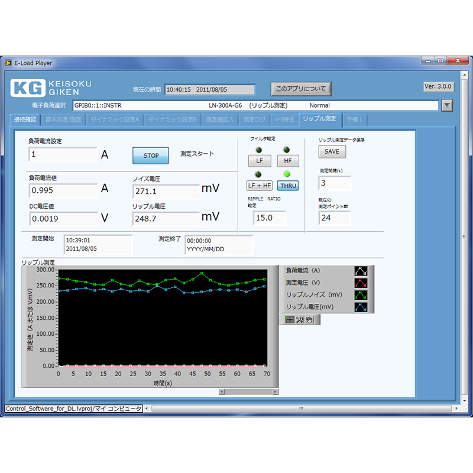Click the SAVE ripple data button
Screen dimensions: 473x473
click(332, 151)
